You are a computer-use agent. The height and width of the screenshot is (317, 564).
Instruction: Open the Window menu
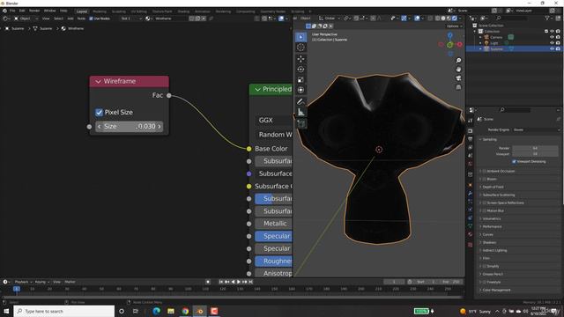[x=49, y=11]
